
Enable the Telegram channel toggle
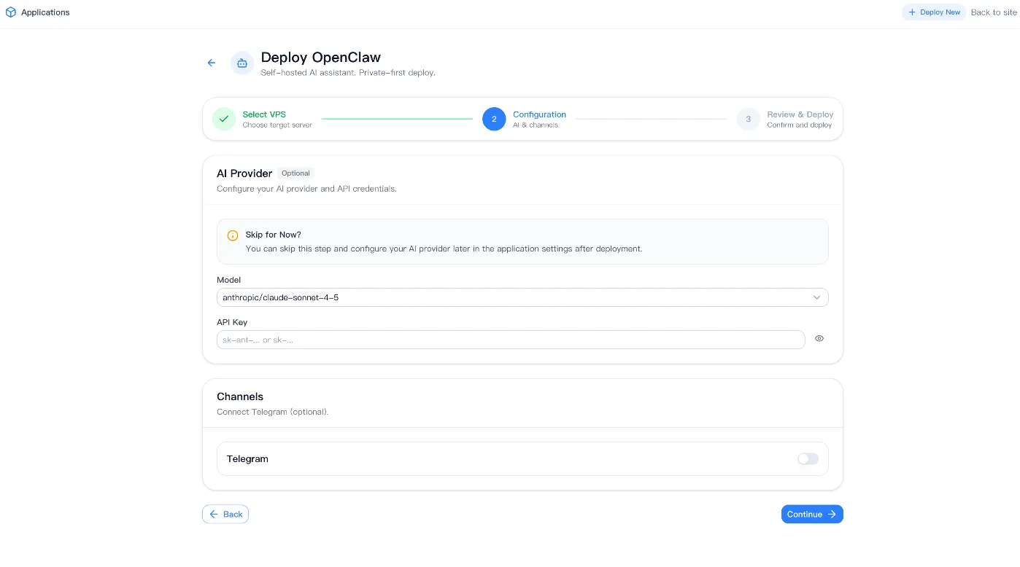(808, 458)
